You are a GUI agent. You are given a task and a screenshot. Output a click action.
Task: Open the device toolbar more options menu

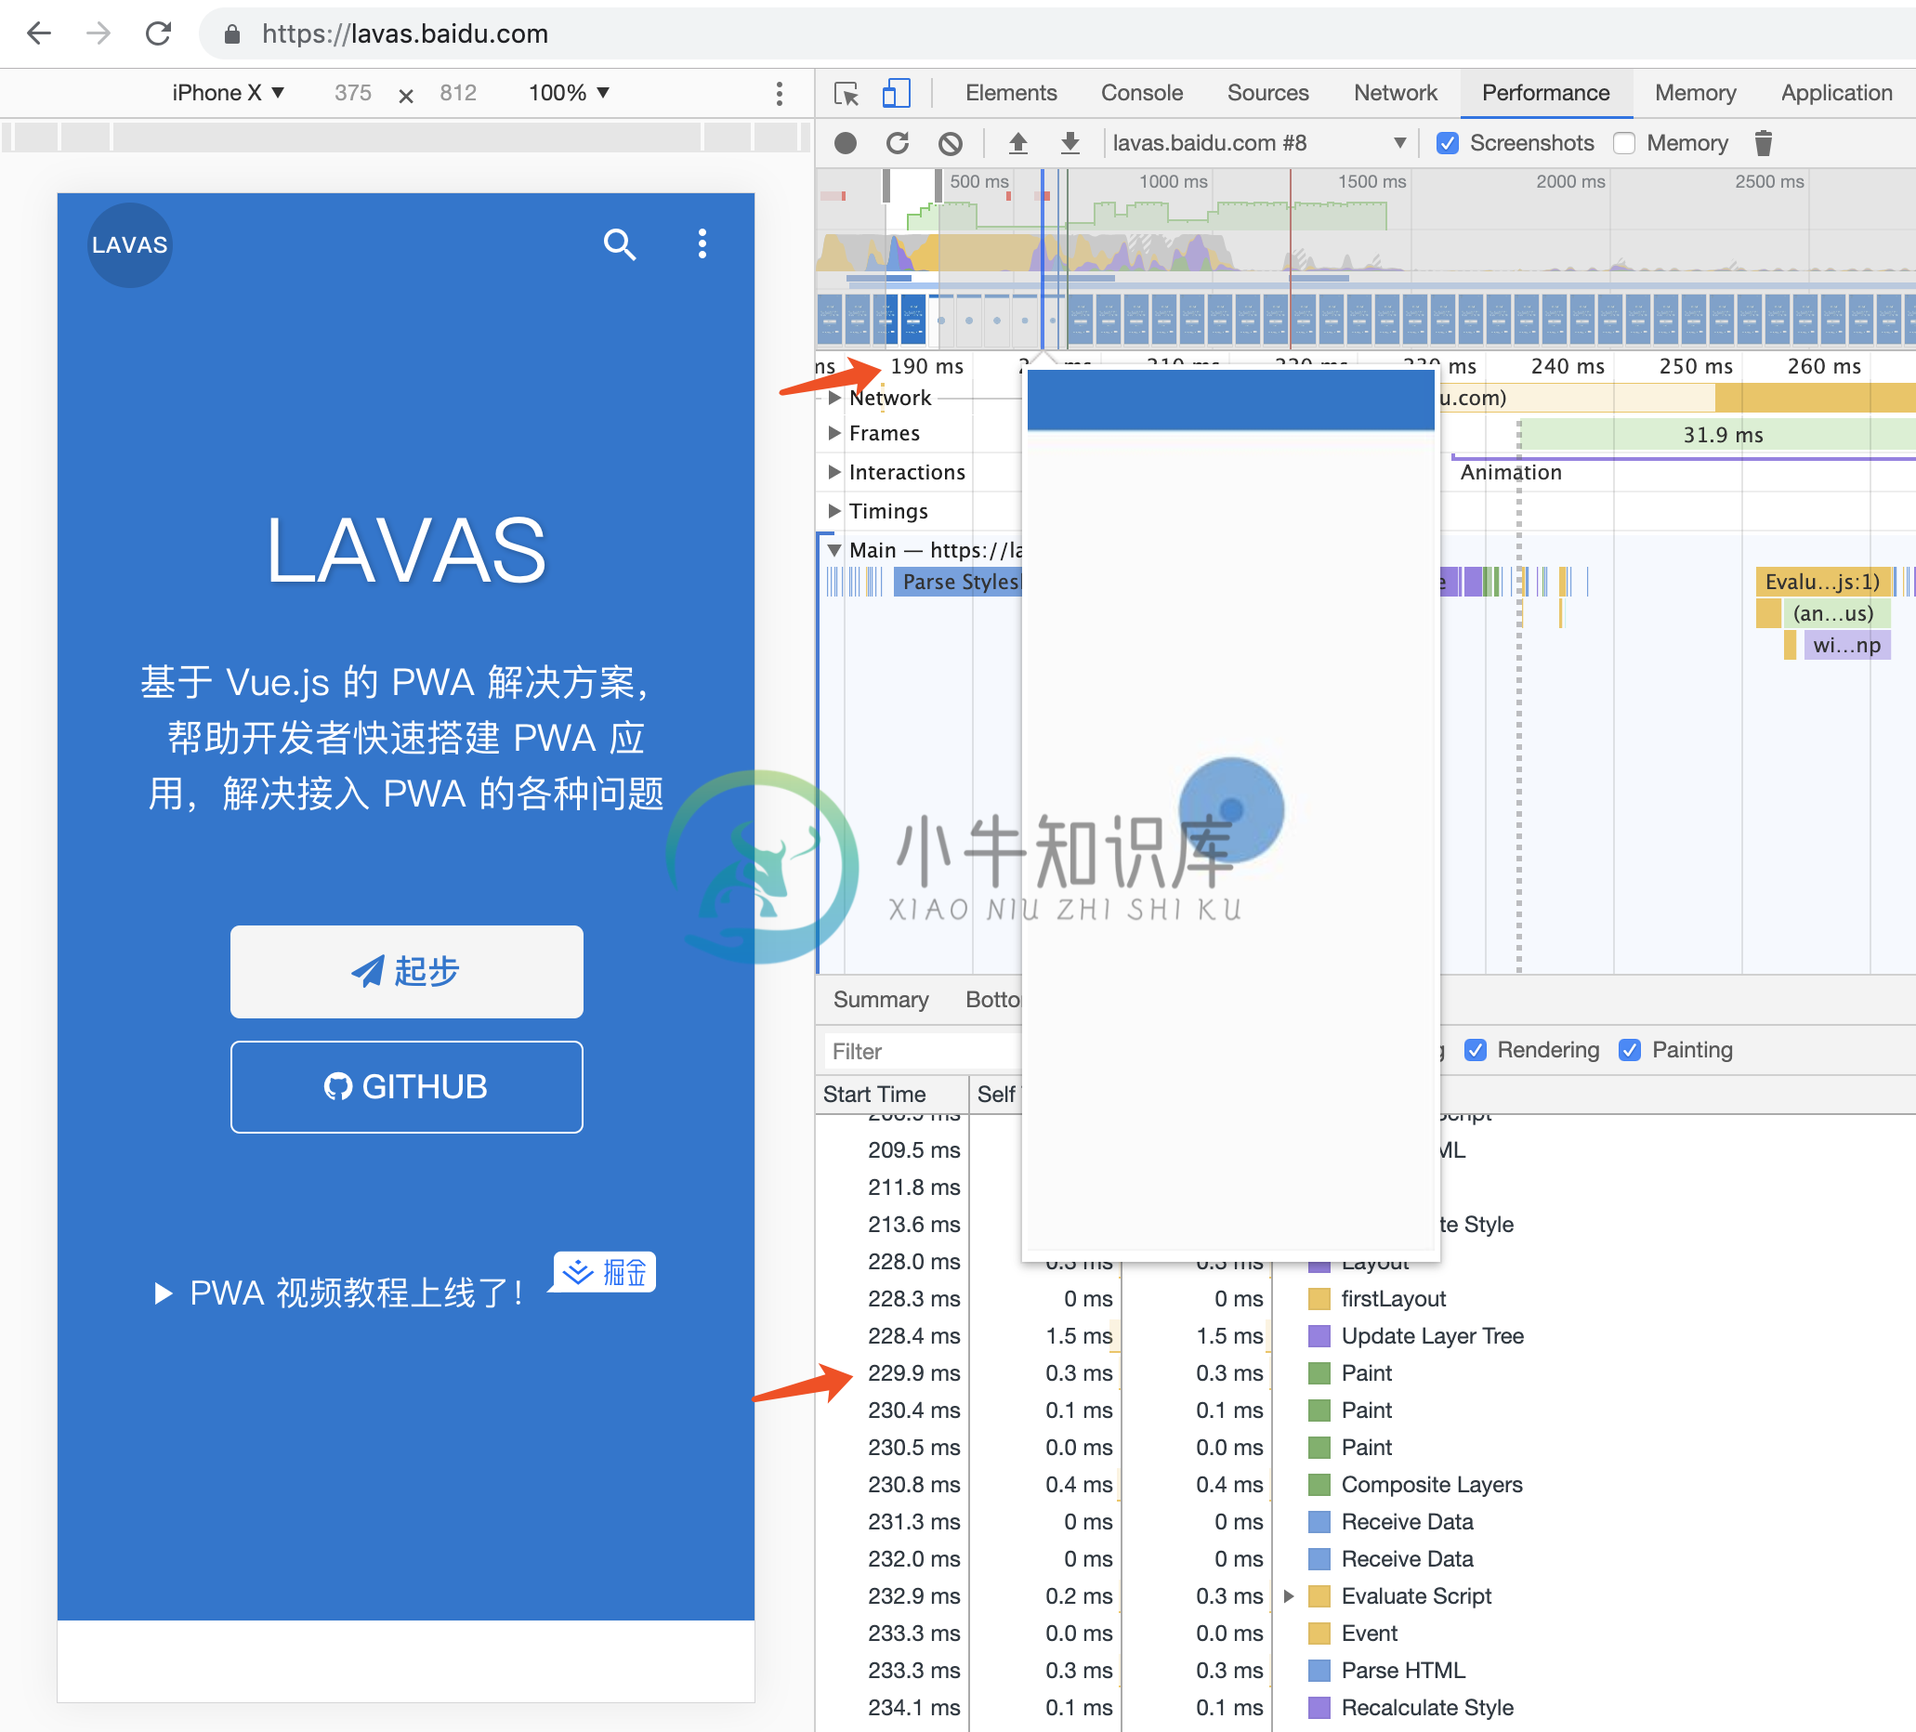[x=780, y=93]
